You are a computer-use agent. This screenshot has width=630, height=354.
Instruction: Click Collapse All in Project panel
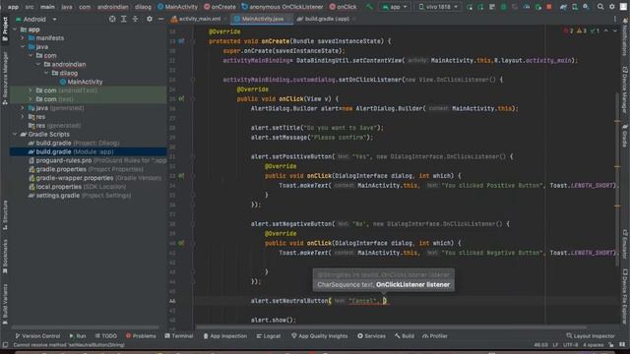pos(135,19)
